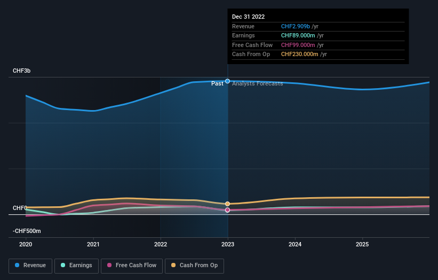The width and height of the screenshot is (438, 280).
Task: Click the Cash From Op label in tooltip
Action: pyautogui.click(x=251, y=55)
